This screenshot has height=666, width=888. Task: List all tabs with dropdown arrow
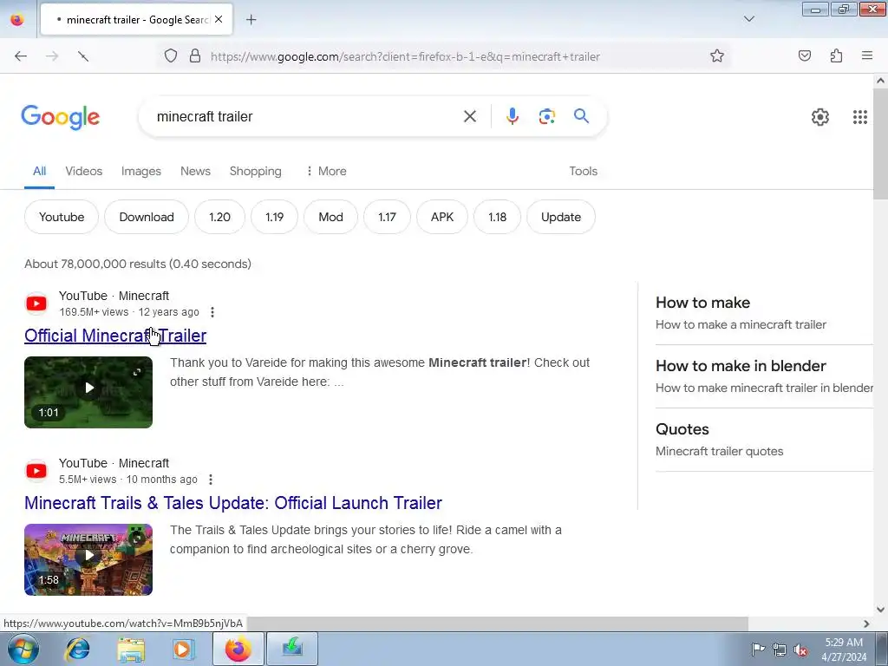click(748, 19)
